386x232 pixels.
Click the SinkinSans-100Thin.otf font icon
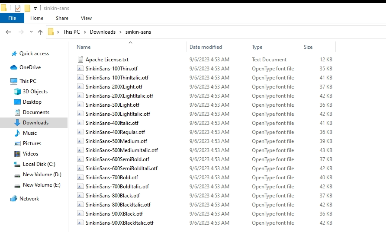tap(80, 69)
